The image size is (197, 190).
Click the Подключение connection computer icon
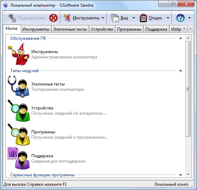(x=12, y=18)
